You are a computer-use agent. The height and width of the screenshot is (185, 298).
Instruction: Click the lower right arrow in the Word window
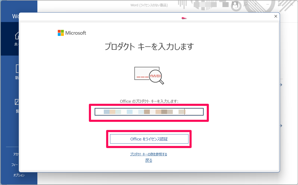pos(281,126)
